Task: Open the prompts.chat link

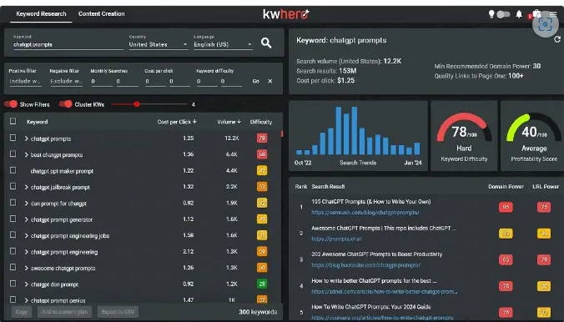Action: point(336,239)
